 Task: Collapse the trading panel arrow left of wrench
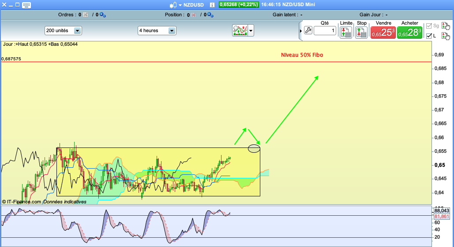(x=301, y=31)
